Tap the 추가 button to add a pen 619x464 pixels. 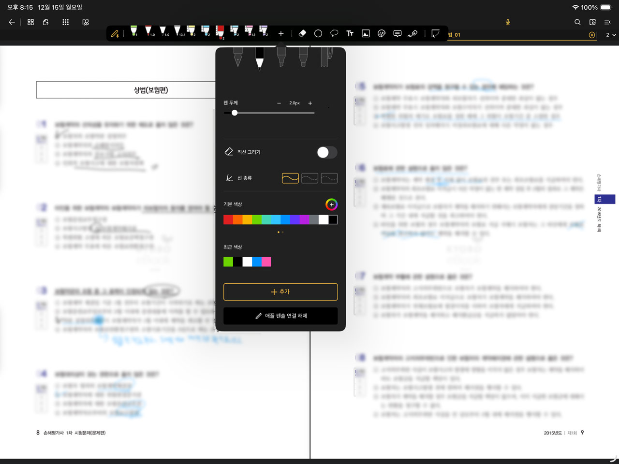click(280, 292)
